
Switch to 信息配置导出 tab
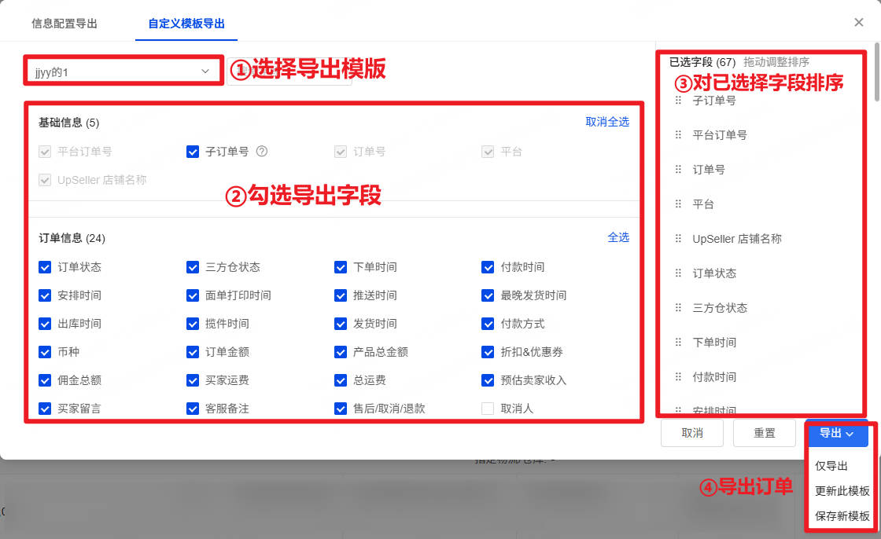pyautogui.click(x=65, y=24)
